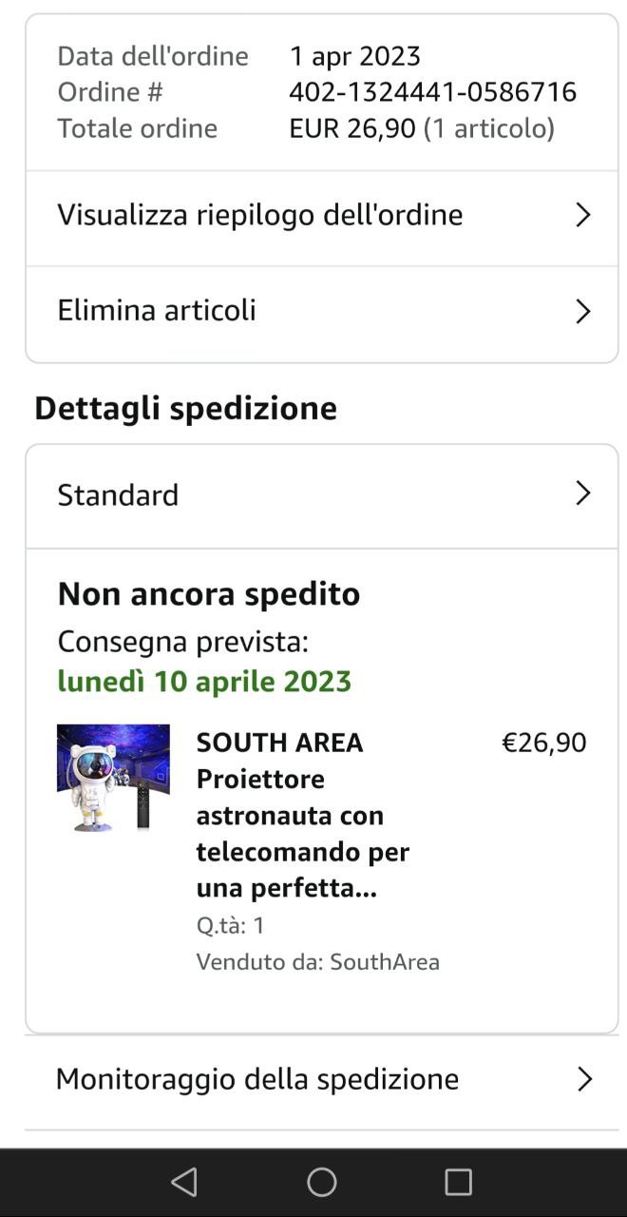Tap the Android recent apps square icon
Screen dimensions: 627x1217
click(x=458, y=1182)
